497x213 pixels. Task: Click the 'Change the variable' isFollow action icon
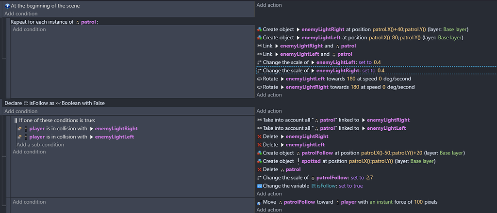click(x=259, y=186)
